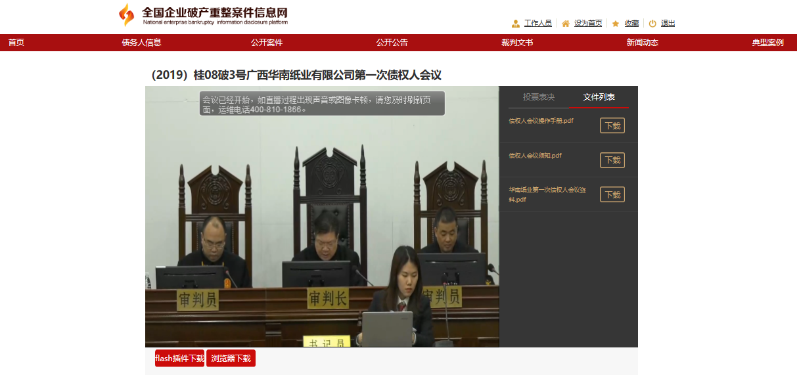Click the flame logo of the bankruptcy site
The width and height of the screenshot is (797, 375).
click(x=126, y=14)
